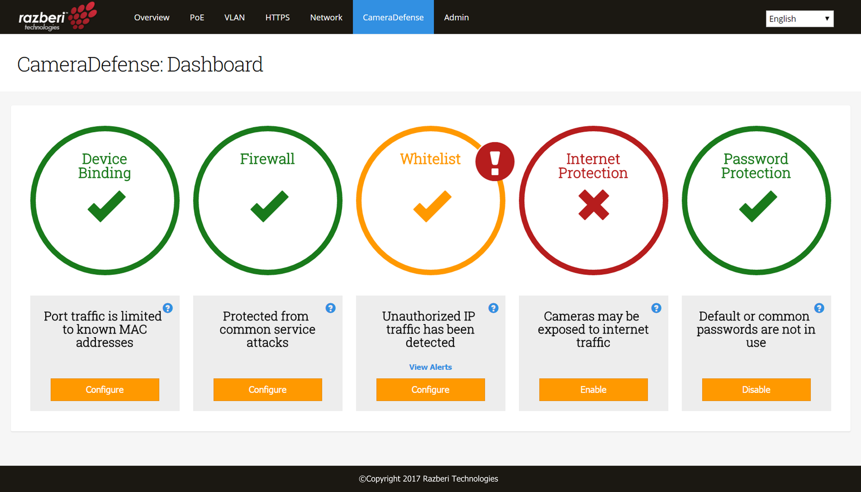861x492 pixels.
Task: Click the alert warning badge on Whitelist circle
Action: point(495,161)
